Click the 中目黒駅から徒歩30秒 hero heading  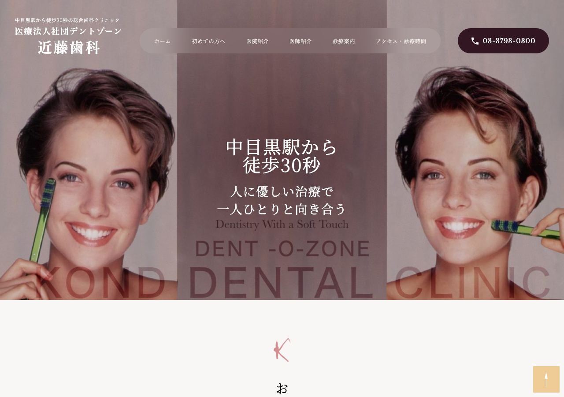282,156
